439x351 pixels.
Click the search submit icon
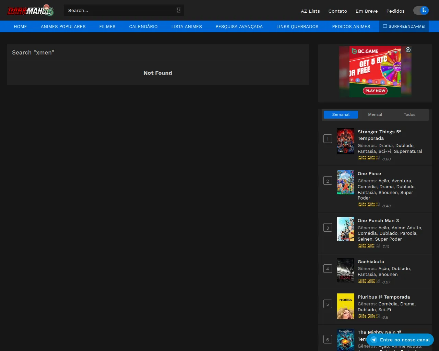click(178, 10)
